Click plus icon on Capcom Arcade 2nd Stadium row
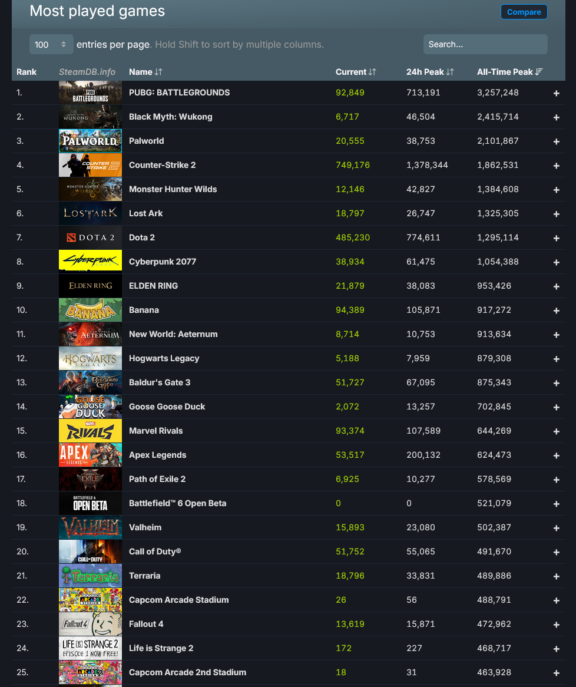This screenshot has height=687, width=576. (x=557, y=672)
